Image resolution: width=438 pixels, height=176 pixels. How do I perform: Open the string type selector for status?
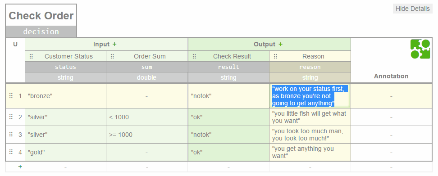tap(65, 77)
